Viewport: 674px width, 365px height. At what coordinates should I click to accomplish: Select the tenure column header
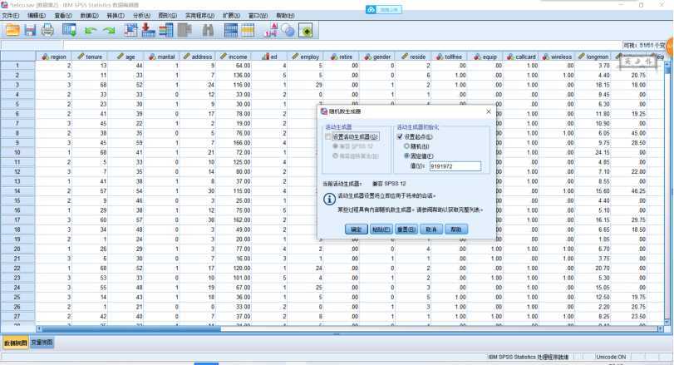[x=90, y=57]
